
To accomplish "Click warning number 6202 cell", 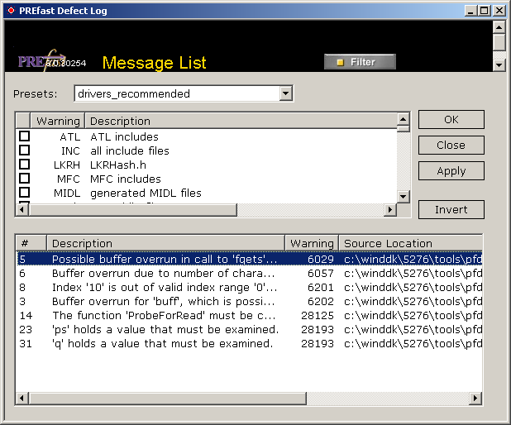I will pos(321,301).
